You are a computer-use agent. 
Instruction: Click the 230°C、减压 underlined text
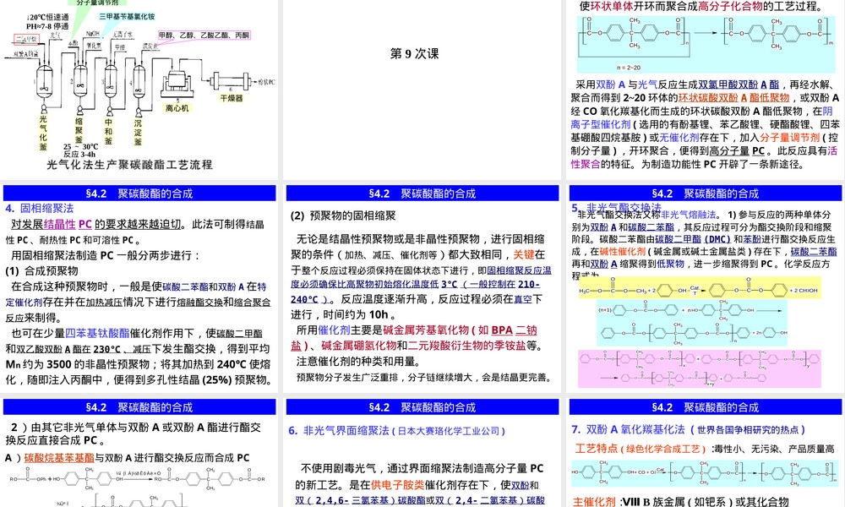click(122, 349)
